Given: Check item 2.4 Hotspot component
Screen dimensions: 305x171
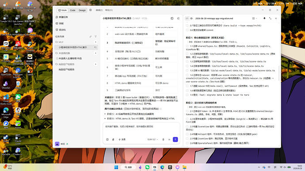Looking at the screenshot, I should pos(187,134).
